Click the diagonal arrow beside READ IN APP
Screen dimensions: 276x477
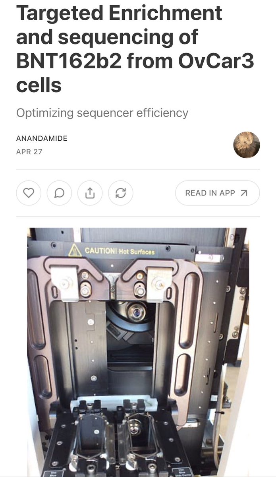click(x=244, y=193)
